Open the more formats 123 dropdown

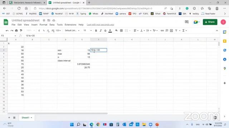coord(58,31)
